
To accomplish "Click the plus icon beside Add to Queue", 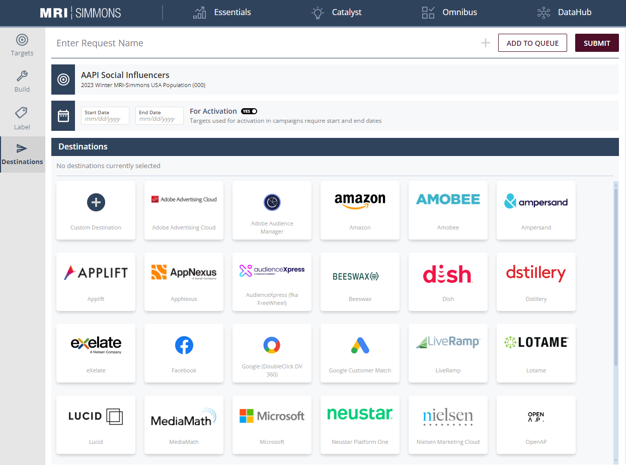I will click(485, 43).
